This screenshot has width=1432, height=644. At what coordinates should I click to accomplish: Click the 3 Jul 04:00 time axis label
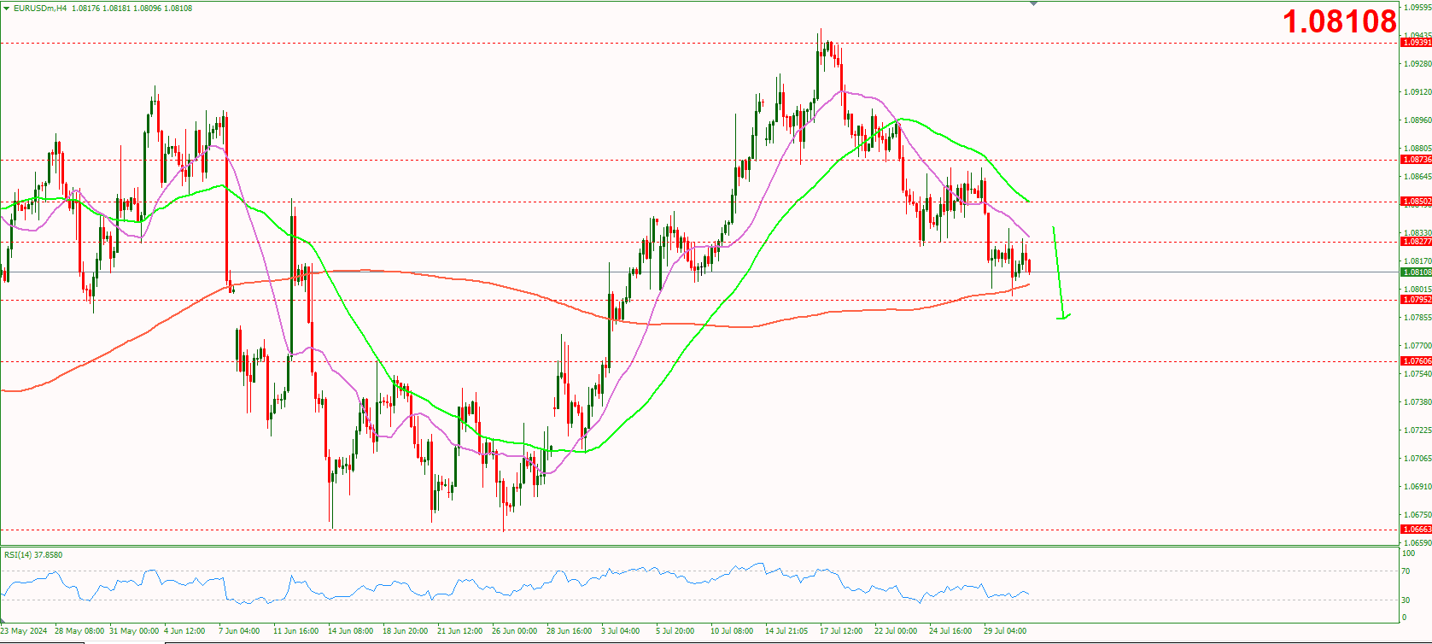(x=620, y=631)
